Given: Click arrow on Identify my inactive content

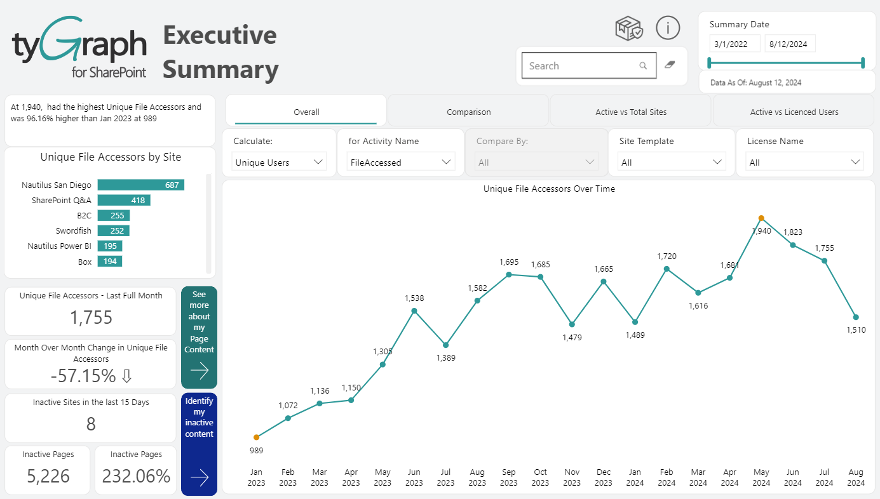Looking at the screenshot, I should [x=199, y=477].
